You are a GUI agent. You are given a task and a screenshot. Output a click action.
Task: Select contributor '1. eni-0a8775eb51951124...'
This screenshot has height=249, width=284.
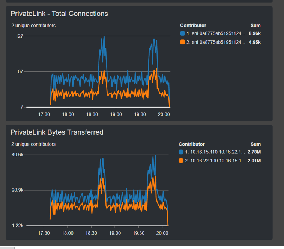[x=216, y=33]
